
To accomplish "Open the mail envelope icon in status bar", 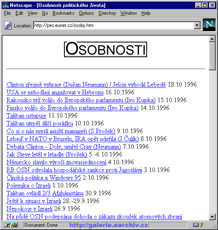I will (x=196, y=225).
